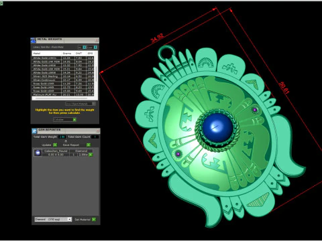Click the DWT column header
The image size is (322, 241).
pyautogui.click(x=80, y=54)
